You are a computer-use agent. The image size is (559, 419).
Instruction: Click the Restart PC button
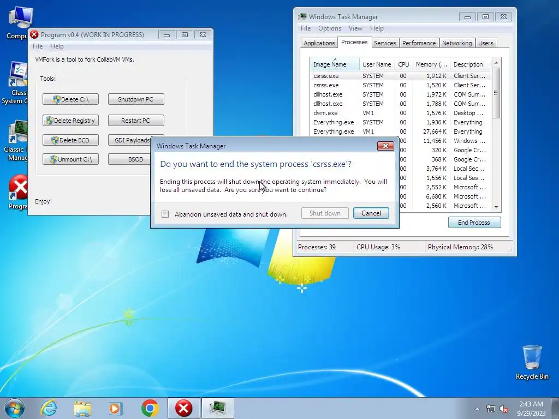pos(136,121)
